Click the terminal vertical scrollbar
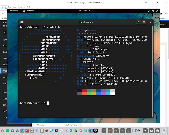 [x=152, y=71]
